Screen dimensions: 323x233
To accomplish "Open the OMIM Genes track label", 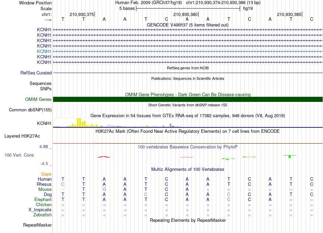I will tap(38, 100).
